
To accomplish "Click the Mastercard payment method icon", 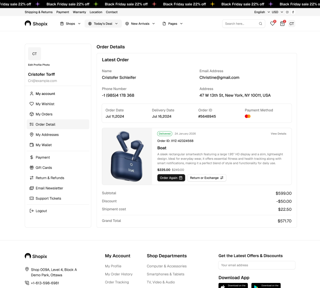I will point(248,116).
